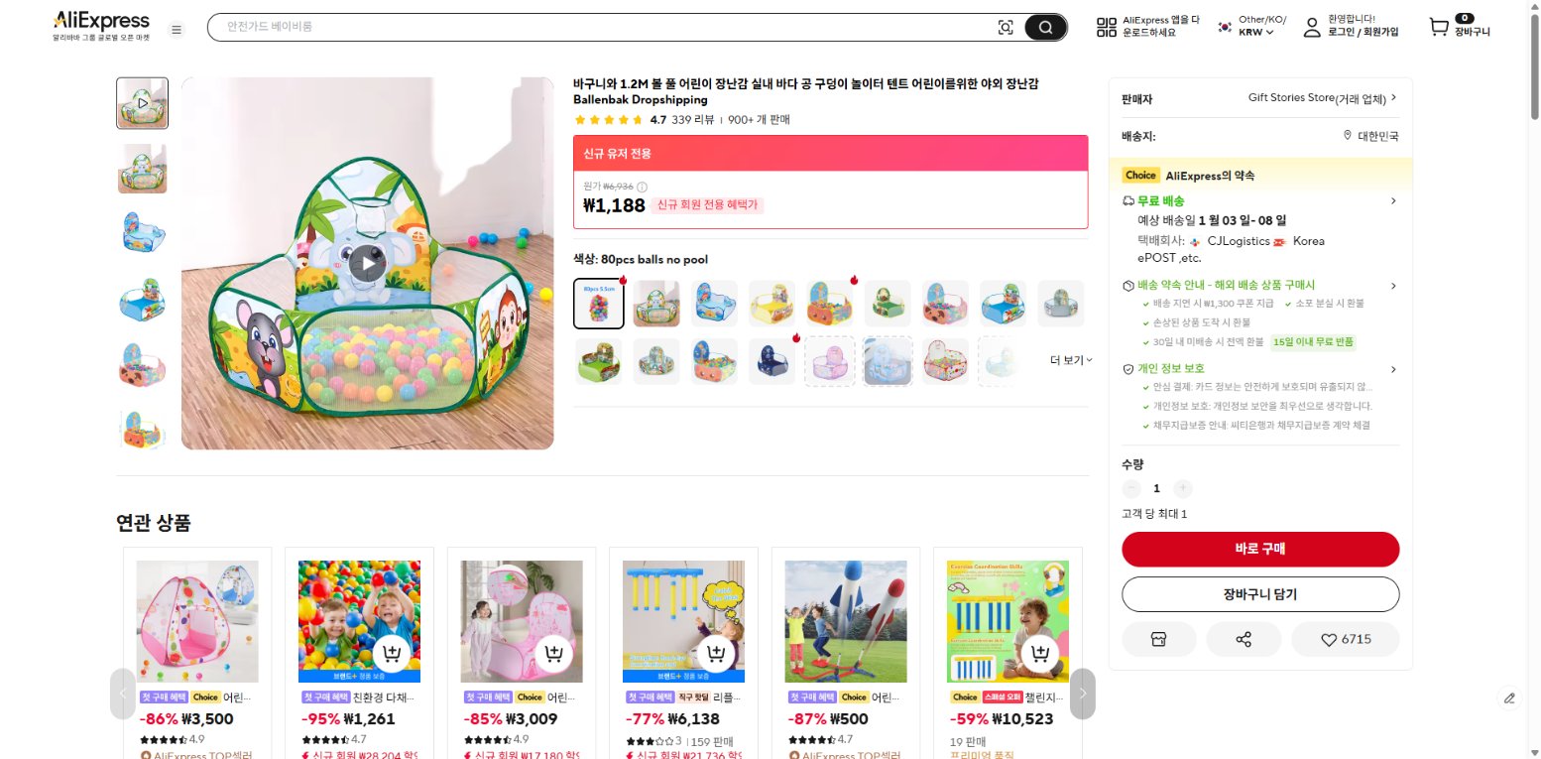
Task: Click the QR code app download icon
Action: pyautogui.click(x=1106, y=28)
